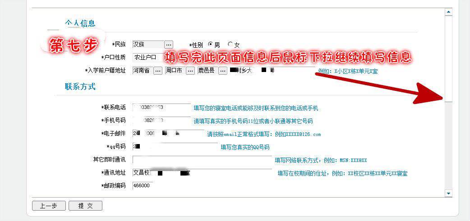
Task: Click the '...' picker next to 汉族
Action: 169,45
